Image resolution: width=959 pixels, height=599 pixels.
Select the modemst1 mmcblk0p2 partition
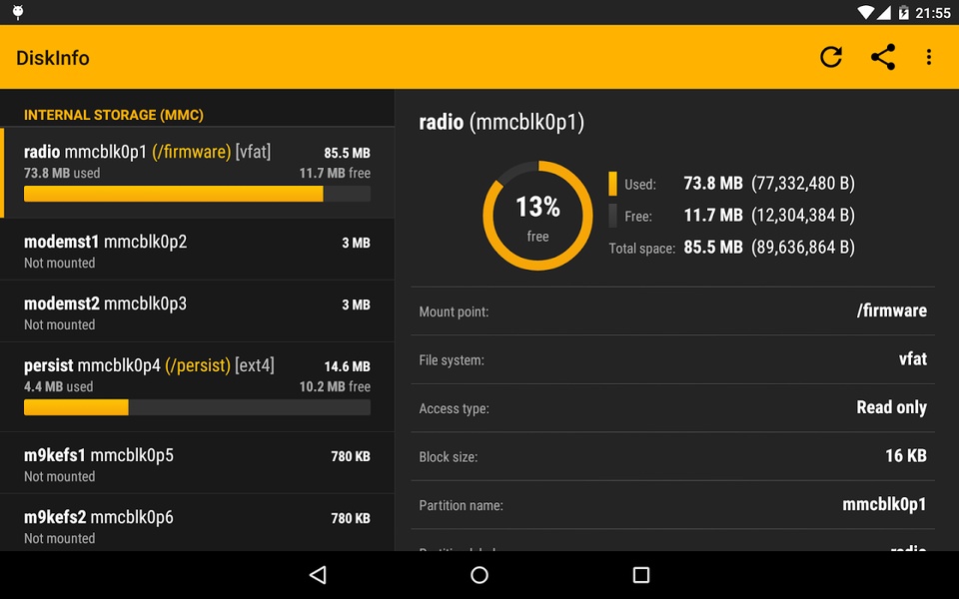[x=197, y=250]
